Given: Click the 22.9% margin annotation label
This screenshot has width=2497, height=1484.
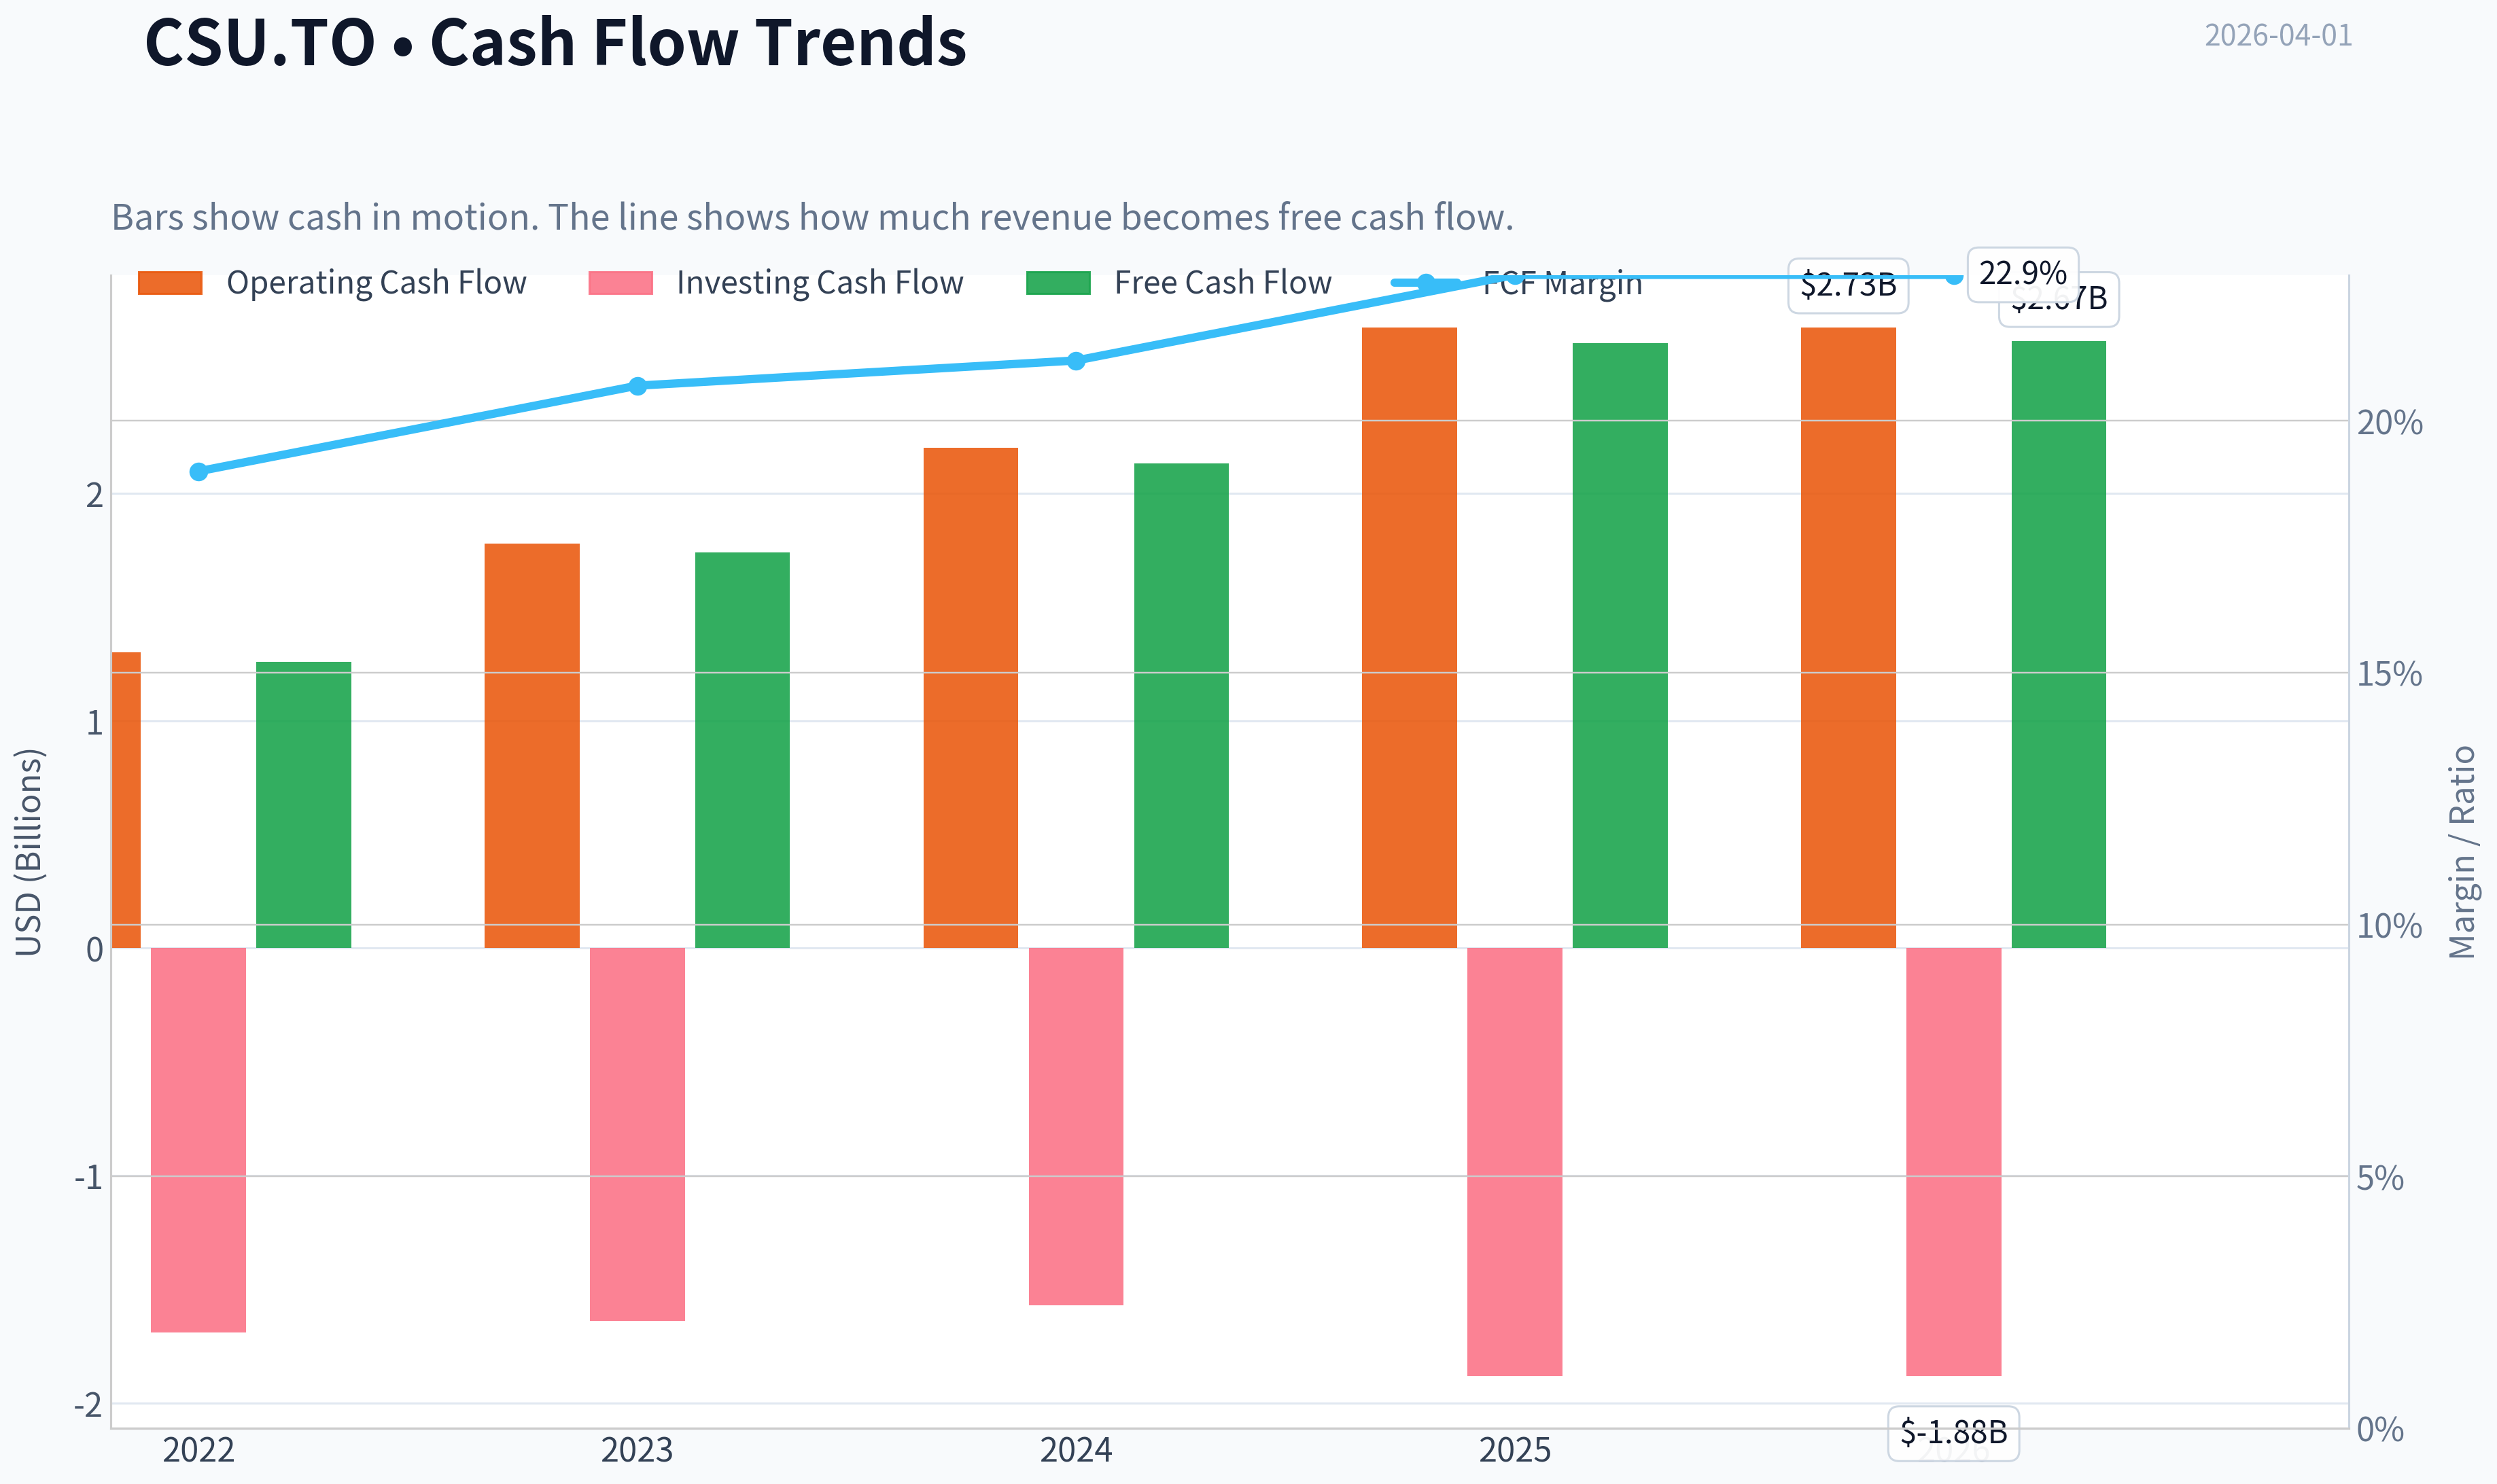Looking at the screenshot, I should point(2023,274).
